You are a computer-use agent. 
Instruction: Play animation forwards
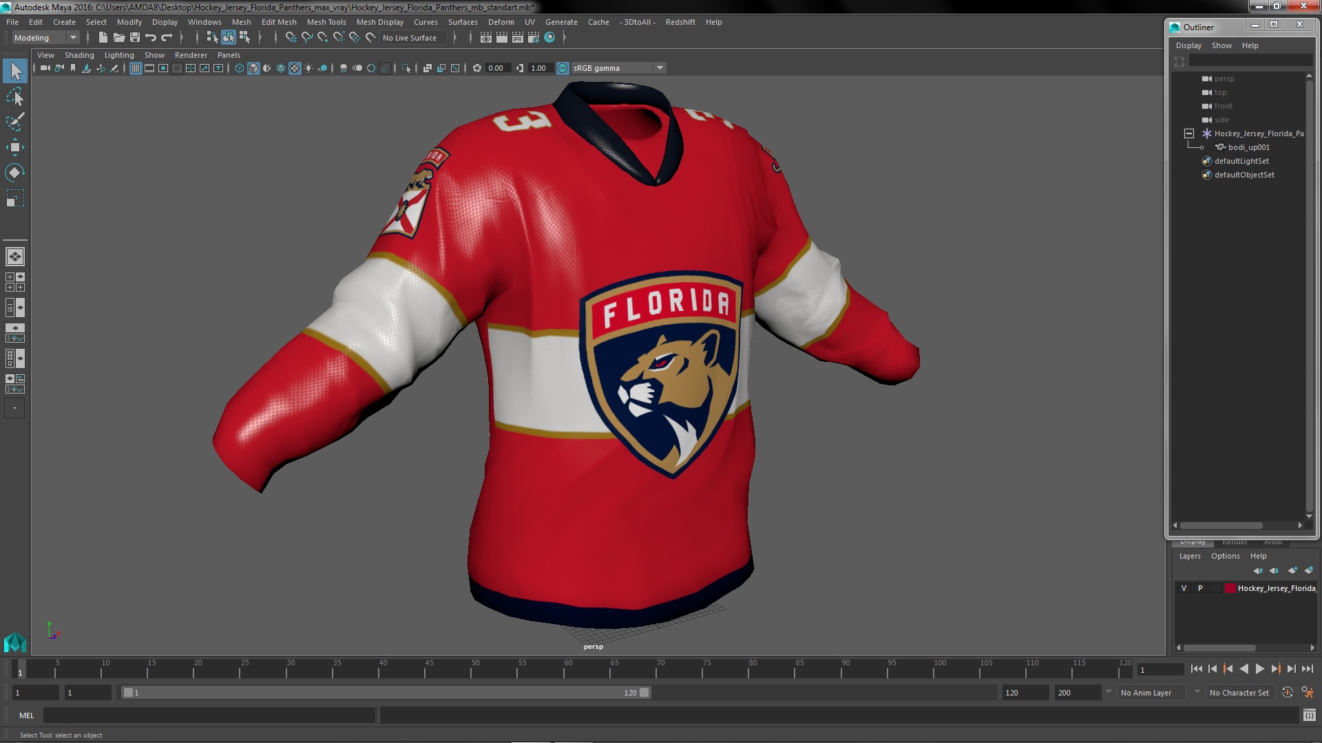[1259, 669]
